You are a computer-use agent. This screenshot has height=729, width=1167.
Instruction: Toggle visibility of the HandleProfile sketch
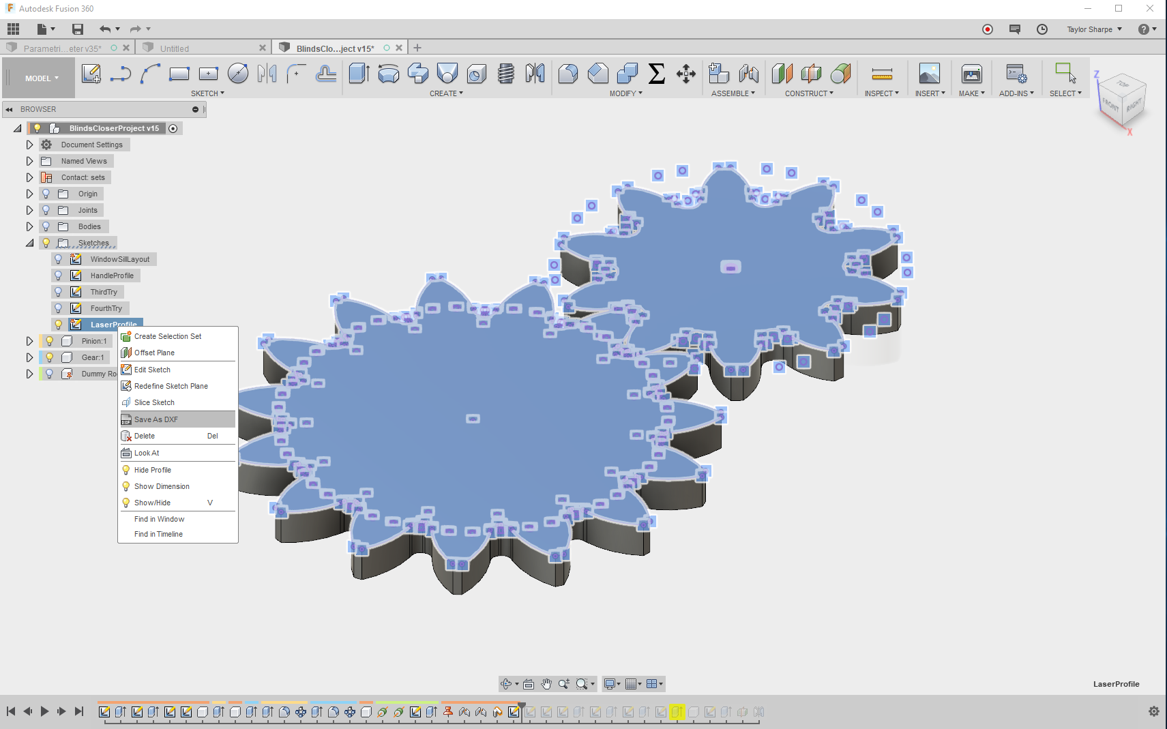57,276
